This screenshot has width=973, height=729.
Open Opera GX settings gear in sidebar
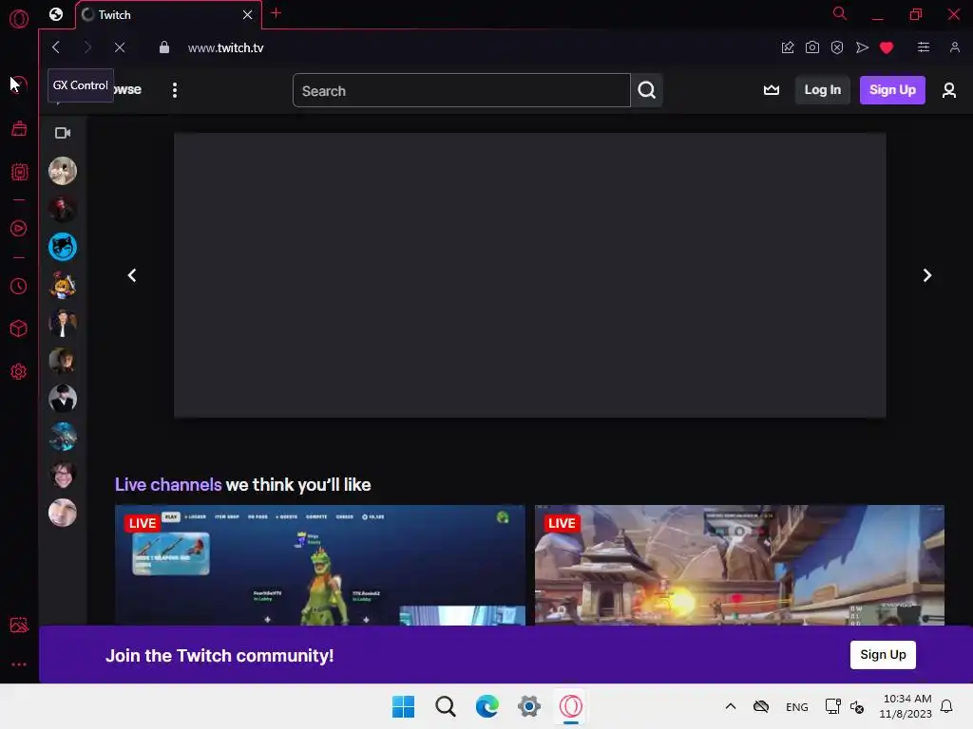tap(19, 371)
